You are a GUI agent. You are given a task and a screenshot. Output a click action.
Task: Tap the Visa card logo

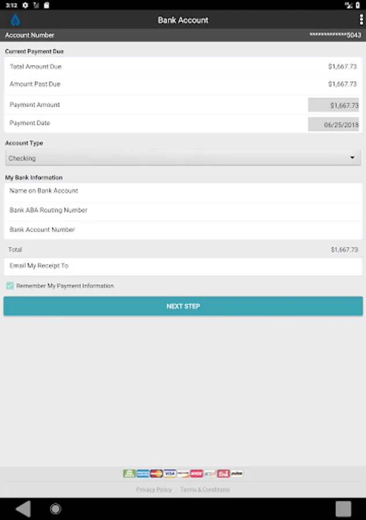click(x=170, y=474)
